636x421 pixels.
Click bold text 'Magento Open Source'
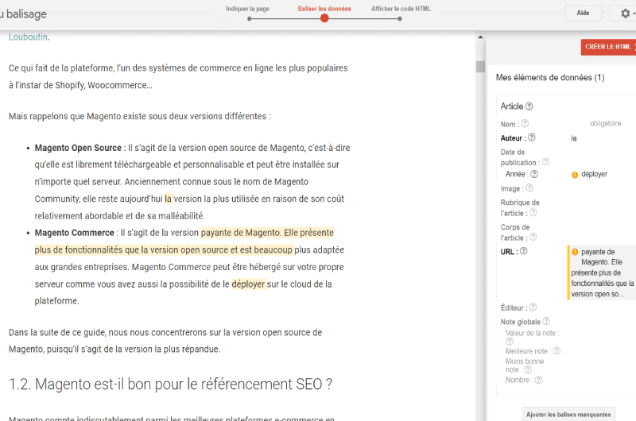click(78, 148)
